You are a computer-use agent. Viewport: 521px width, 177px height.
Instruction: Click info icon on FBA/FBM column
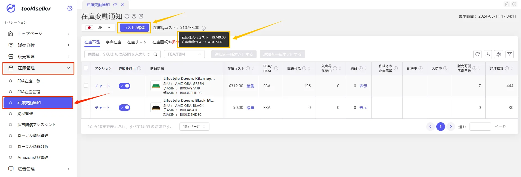click(276, 68)
